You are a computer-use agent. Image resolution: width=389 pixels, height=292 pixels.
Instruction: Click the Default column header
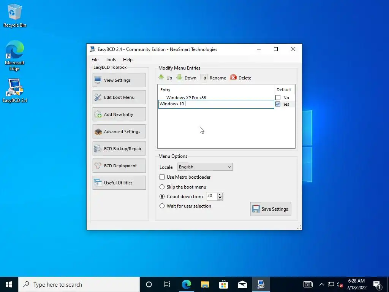tap(284, 90)
